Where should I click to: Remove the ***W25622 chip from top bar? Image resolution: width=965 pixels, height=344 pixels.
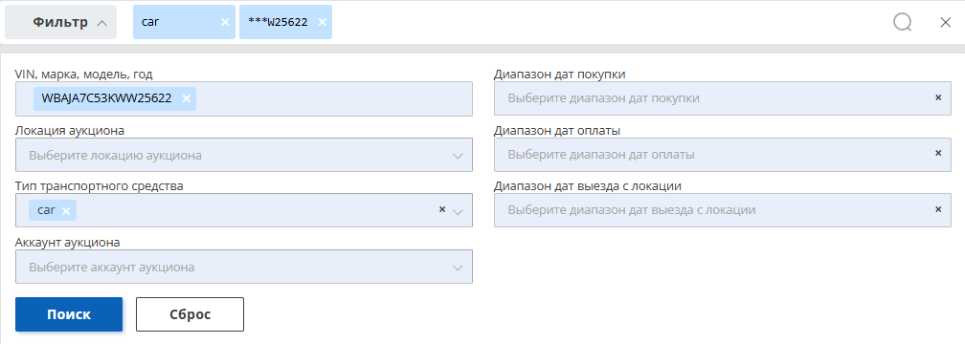322,22
